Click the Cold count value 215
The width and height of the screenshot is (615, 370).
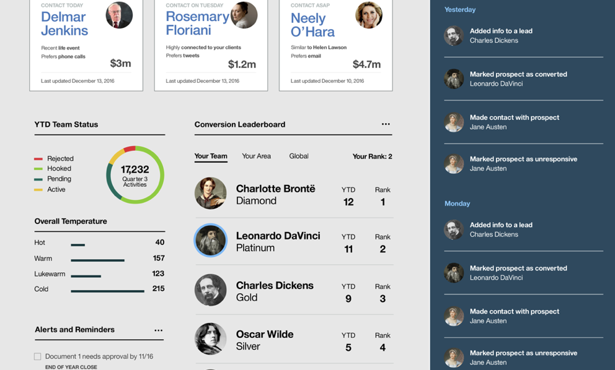(x=159, y=288)
